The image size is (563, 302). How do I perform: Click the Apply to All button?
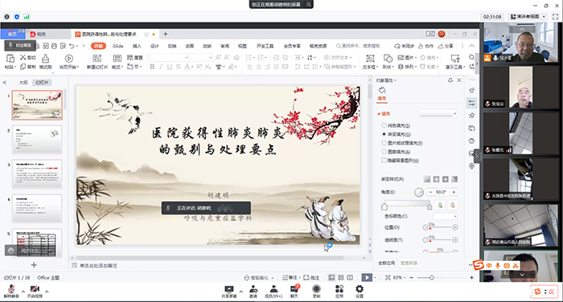click(x=386, y=263)
